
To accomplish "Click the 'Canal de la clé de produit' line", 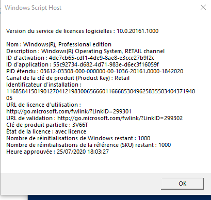I will tap(68, 78).
